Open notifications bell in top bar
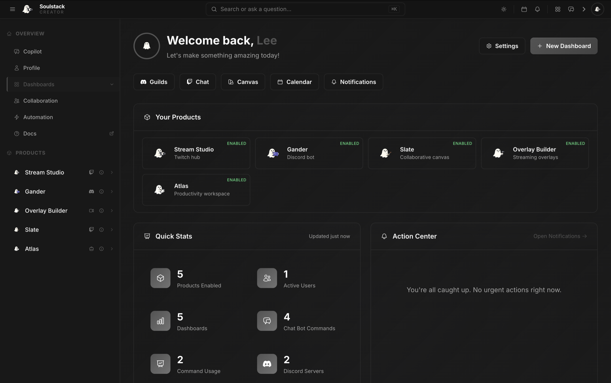The width and height of the screenshot is (611, 383). pyautogui.click(x=537, y=9)
